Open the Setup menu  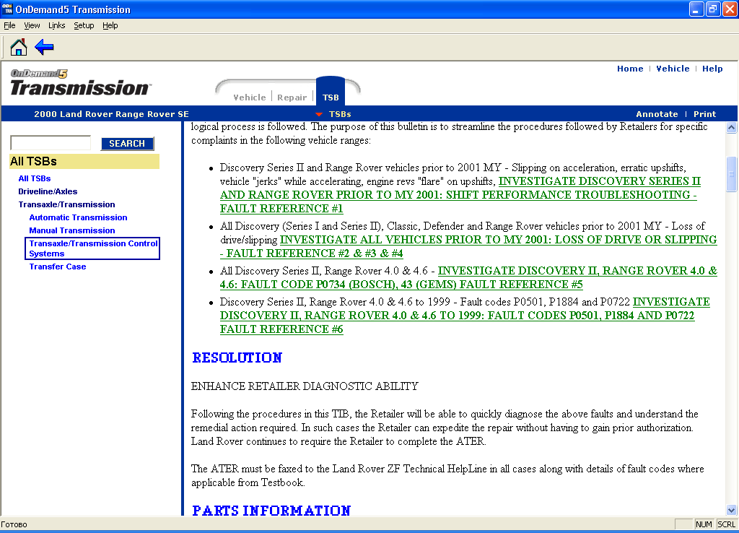click(x=84, y=25)
